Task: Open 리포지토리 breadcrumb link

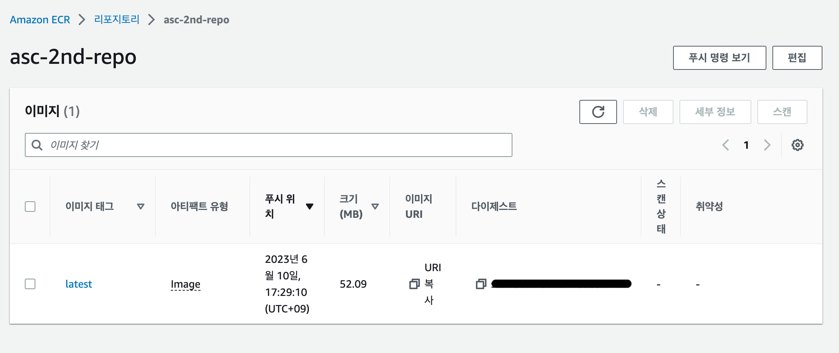Action: click(117, 20)
